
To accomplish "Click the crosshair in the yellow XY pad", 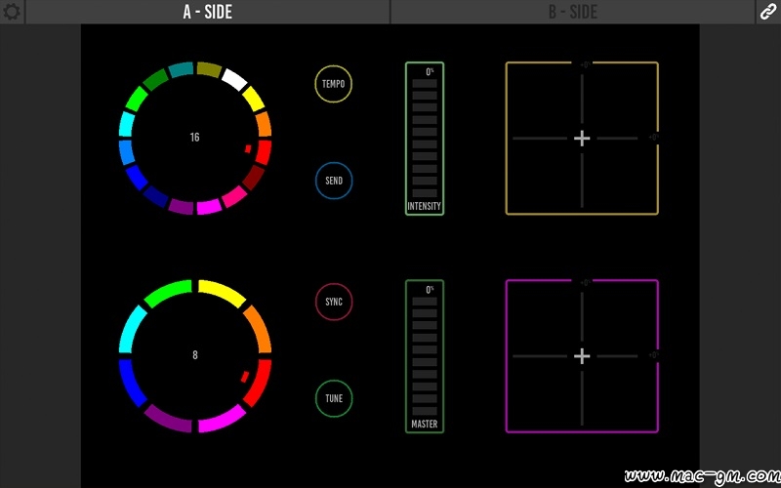I will point(582,139).
